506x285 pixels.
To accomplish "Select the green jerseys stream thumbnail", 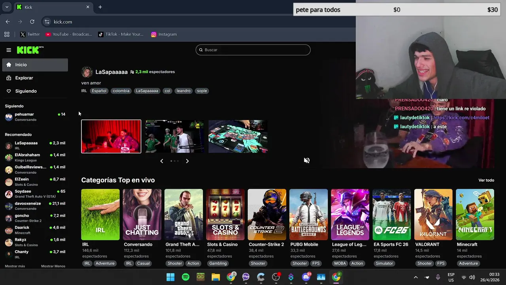I will (175, 136).
